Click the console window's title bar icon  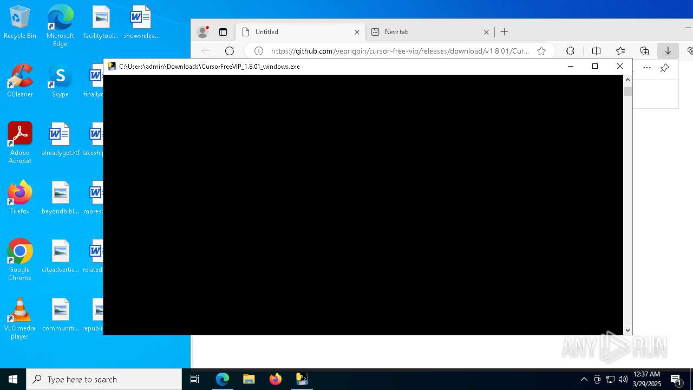click(112, 66)
